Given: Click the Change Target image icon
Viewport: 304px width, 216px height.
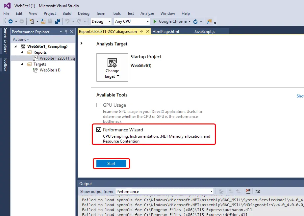Looking at the screenshot, I should [x=112, y=63].
